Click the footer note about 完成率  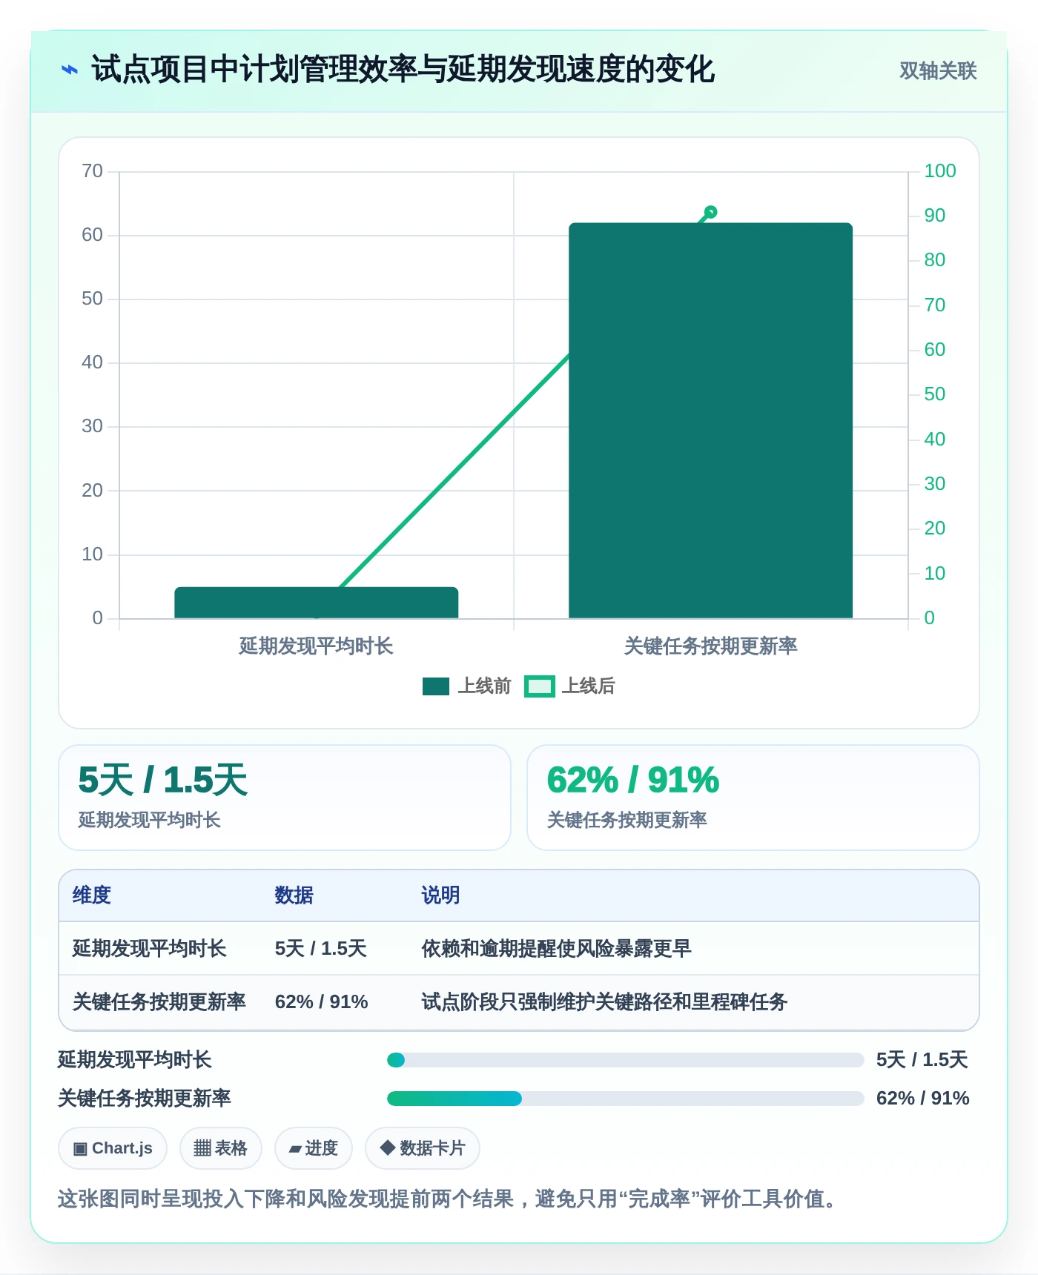point(448,1199)
